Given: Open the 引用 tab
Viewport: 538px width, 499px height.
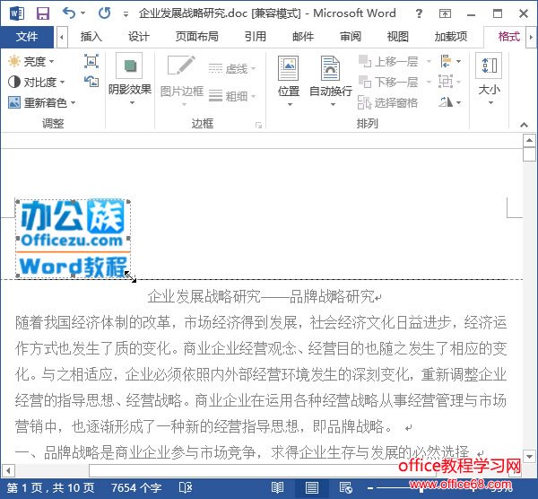Looking at the screenshot, I should click(255, 37).
